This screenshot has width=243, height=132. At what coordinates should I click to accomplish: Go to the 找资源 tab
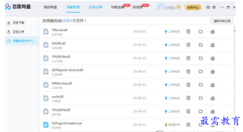point(138,7)
